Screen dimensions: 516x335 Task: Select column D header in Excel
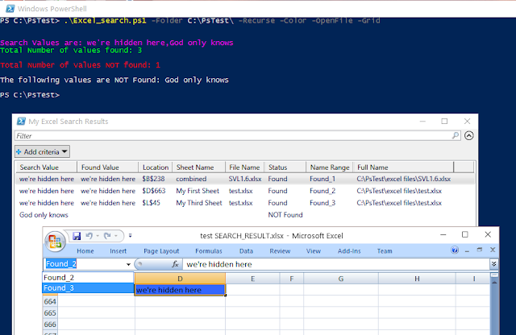click(x=180, y=279)
